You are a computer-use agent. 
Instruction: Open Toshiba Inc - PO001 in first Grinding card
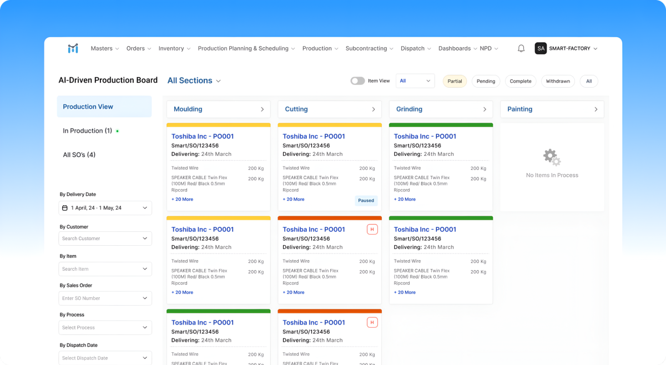coord(425,136)
